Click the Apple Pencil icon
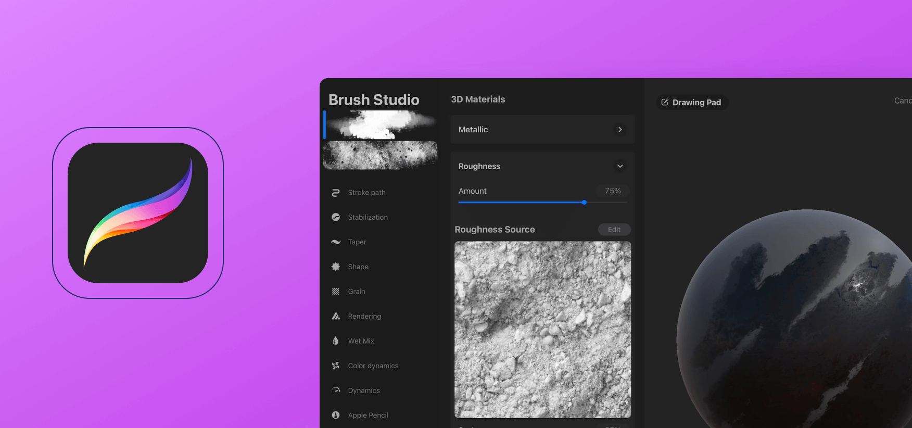The image size is (912, 428). click(336, 415)
